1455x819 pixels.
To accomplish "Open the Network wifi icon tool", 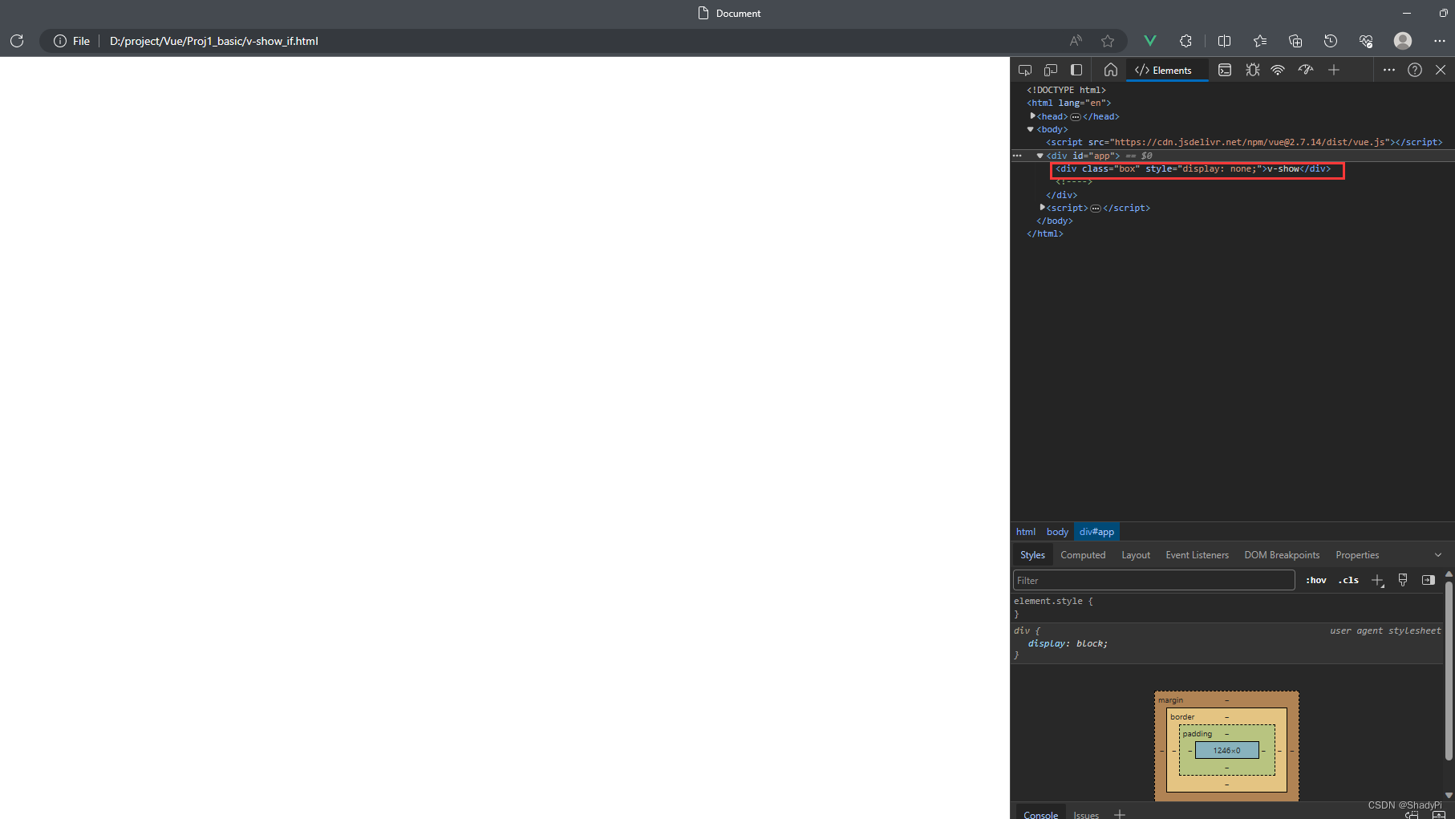I will click(x=1278, y=70).
